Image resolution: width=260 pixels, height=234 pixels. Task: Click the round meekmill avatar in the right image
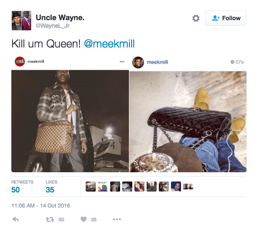[138, 62]
